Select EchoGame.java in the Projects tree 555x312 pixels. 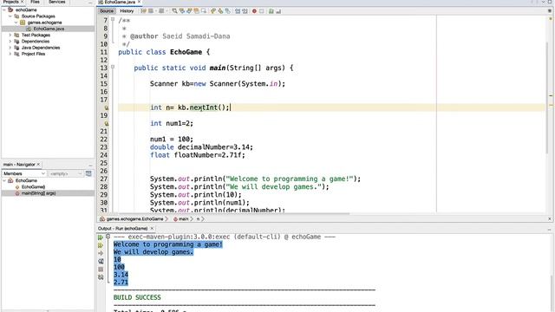[49, 29]
